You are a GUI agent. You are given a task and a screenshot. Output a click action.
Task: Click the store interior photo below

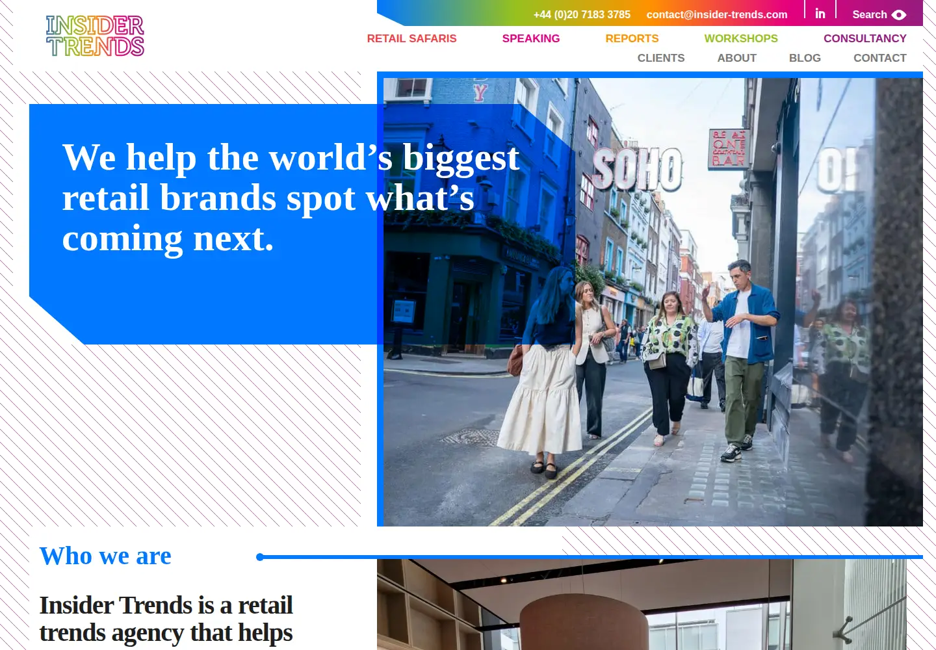point(642,604)
